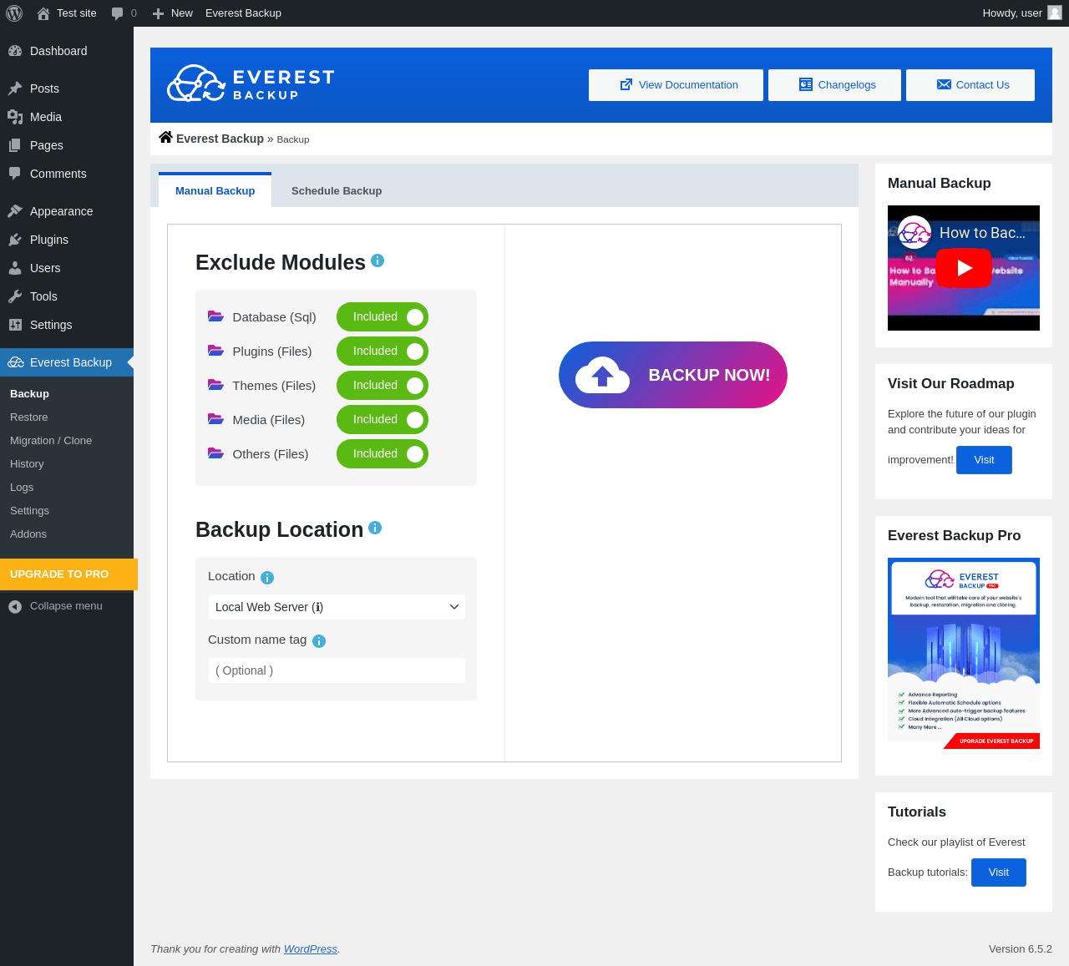The image size is (1069, 966).
Task: Toggle Themes (Files) Included switch
Action: (383, 386)
